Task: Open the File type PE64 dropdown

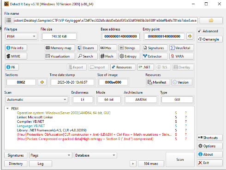Action: click(21, 36)
